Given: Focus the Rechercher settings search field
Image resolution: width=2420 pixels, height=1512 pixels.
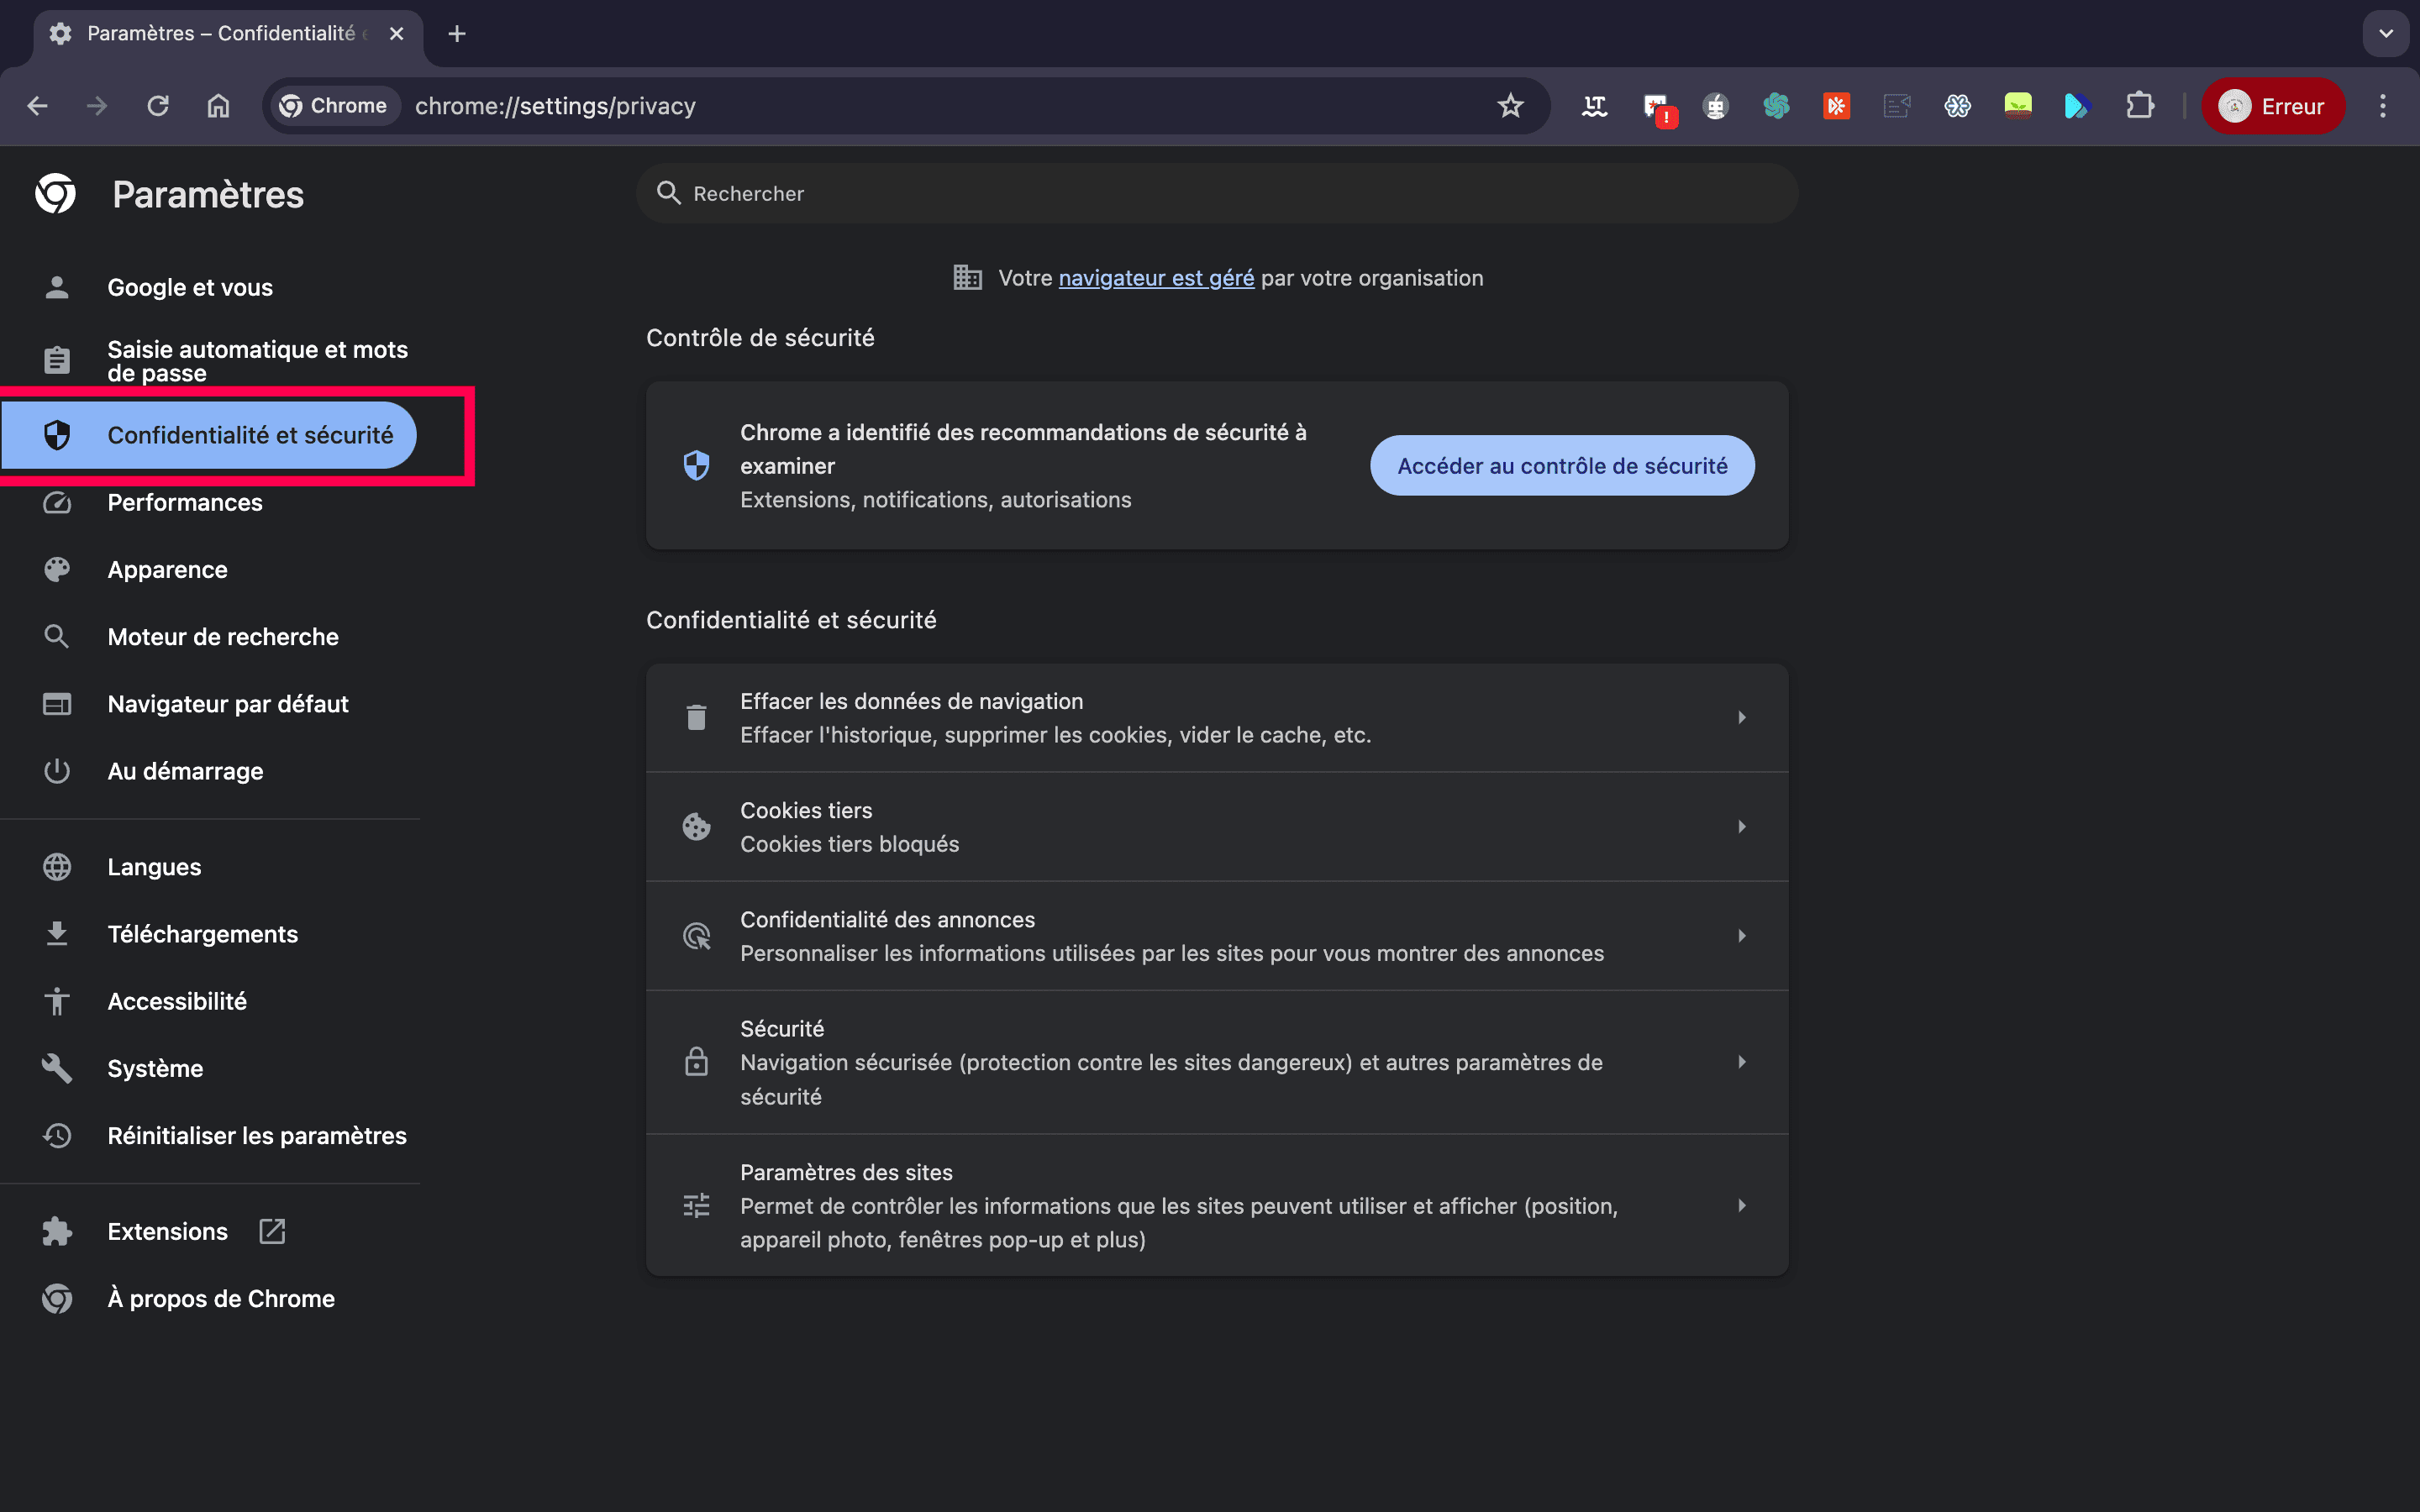Looking at the screenshot, I should coord(1215,194).
